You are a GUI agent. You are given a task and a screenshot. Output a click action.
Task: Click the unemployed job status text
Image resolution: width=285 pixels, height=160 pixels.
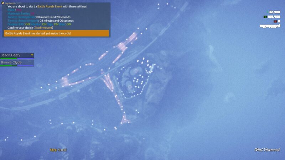pyautogui.click(x=270, y=26)
